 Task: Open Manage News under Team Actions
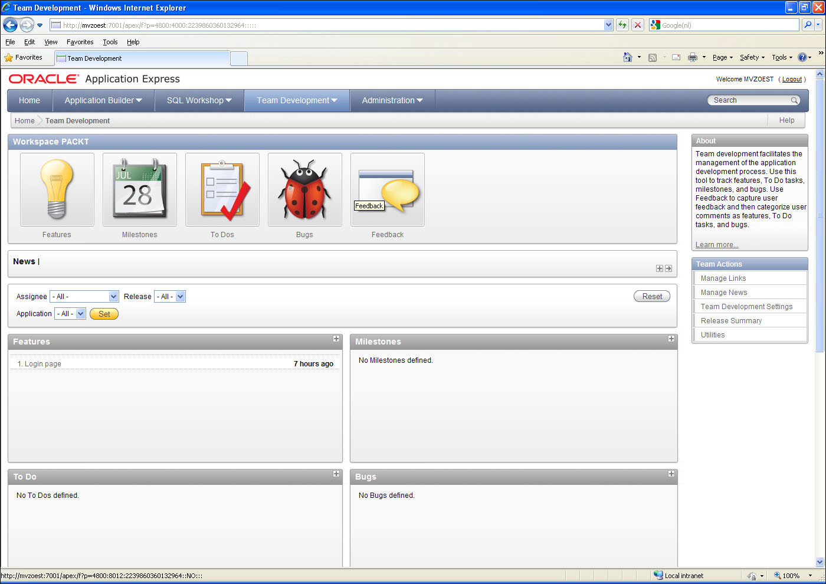pos(724,293)
